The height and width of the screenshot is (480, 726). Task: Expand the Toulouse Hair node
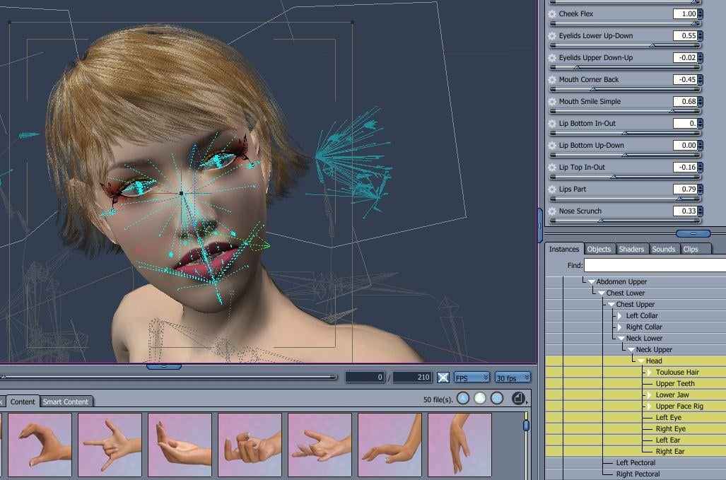pos(649,372)
